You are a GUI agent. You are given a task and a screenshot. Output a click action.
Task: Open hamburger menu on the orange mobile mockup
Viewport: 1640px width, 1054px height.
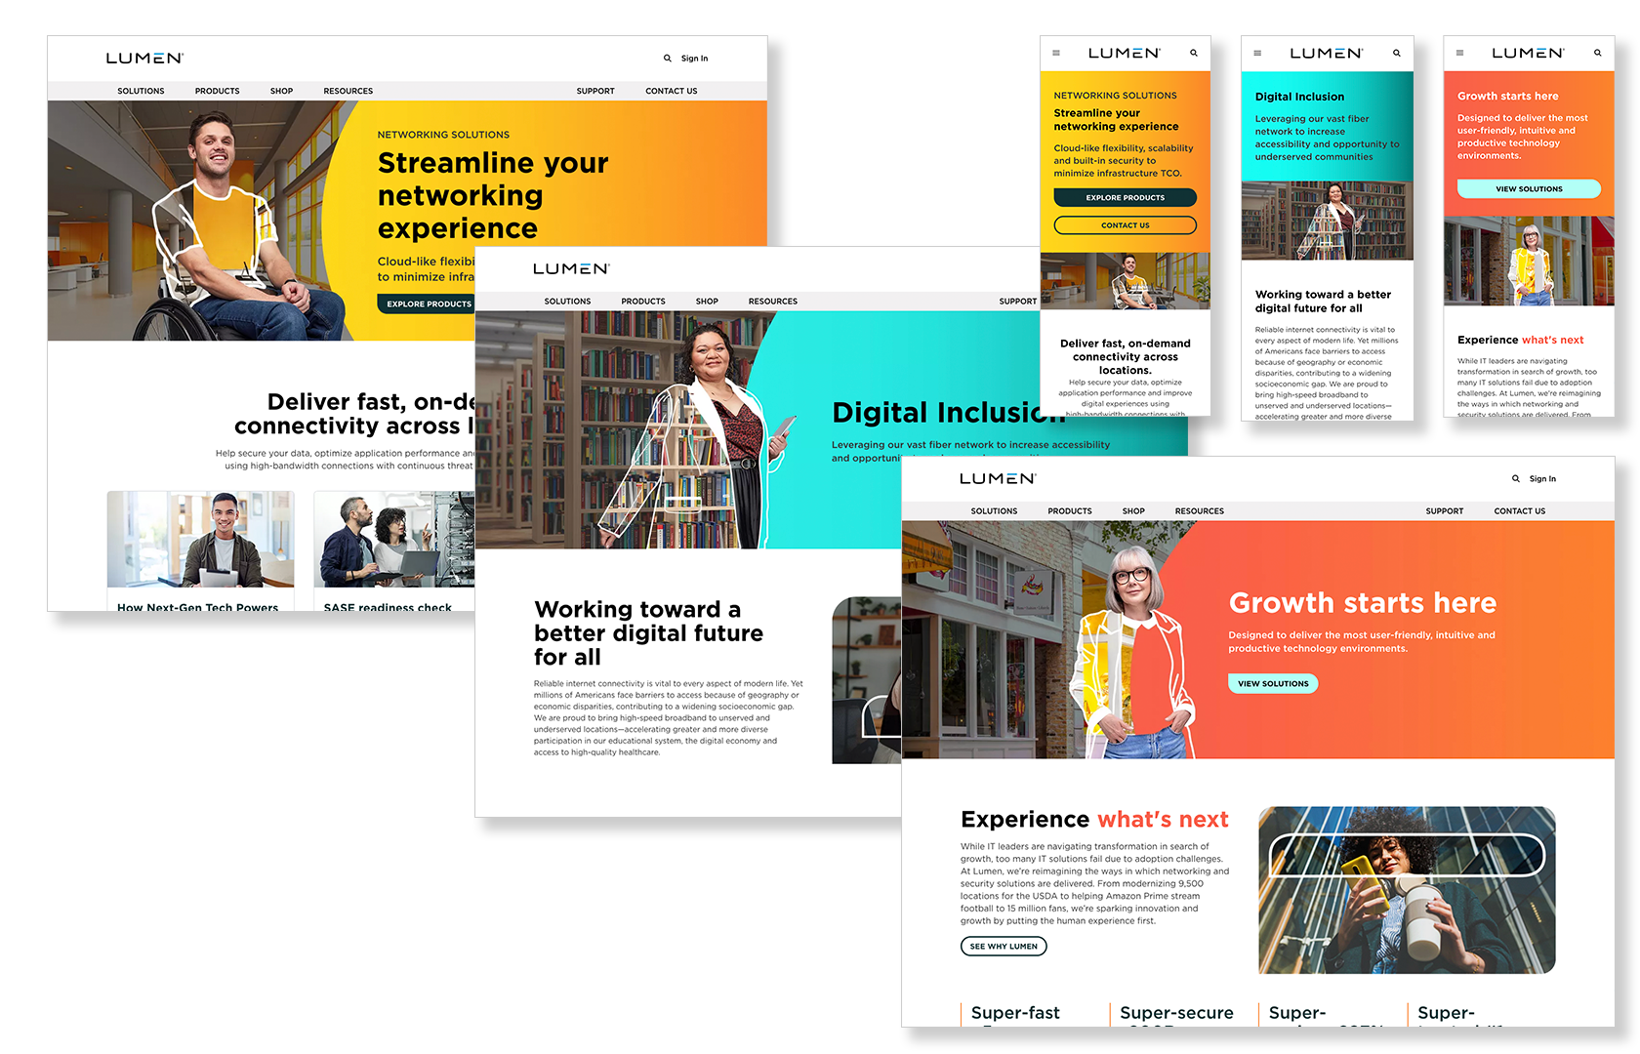1460,54
